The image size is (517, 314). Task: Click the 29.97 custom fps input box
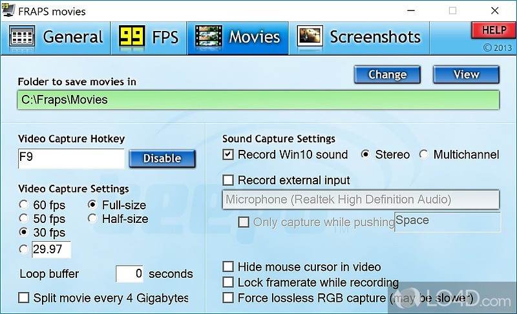[x=52, y=249]
